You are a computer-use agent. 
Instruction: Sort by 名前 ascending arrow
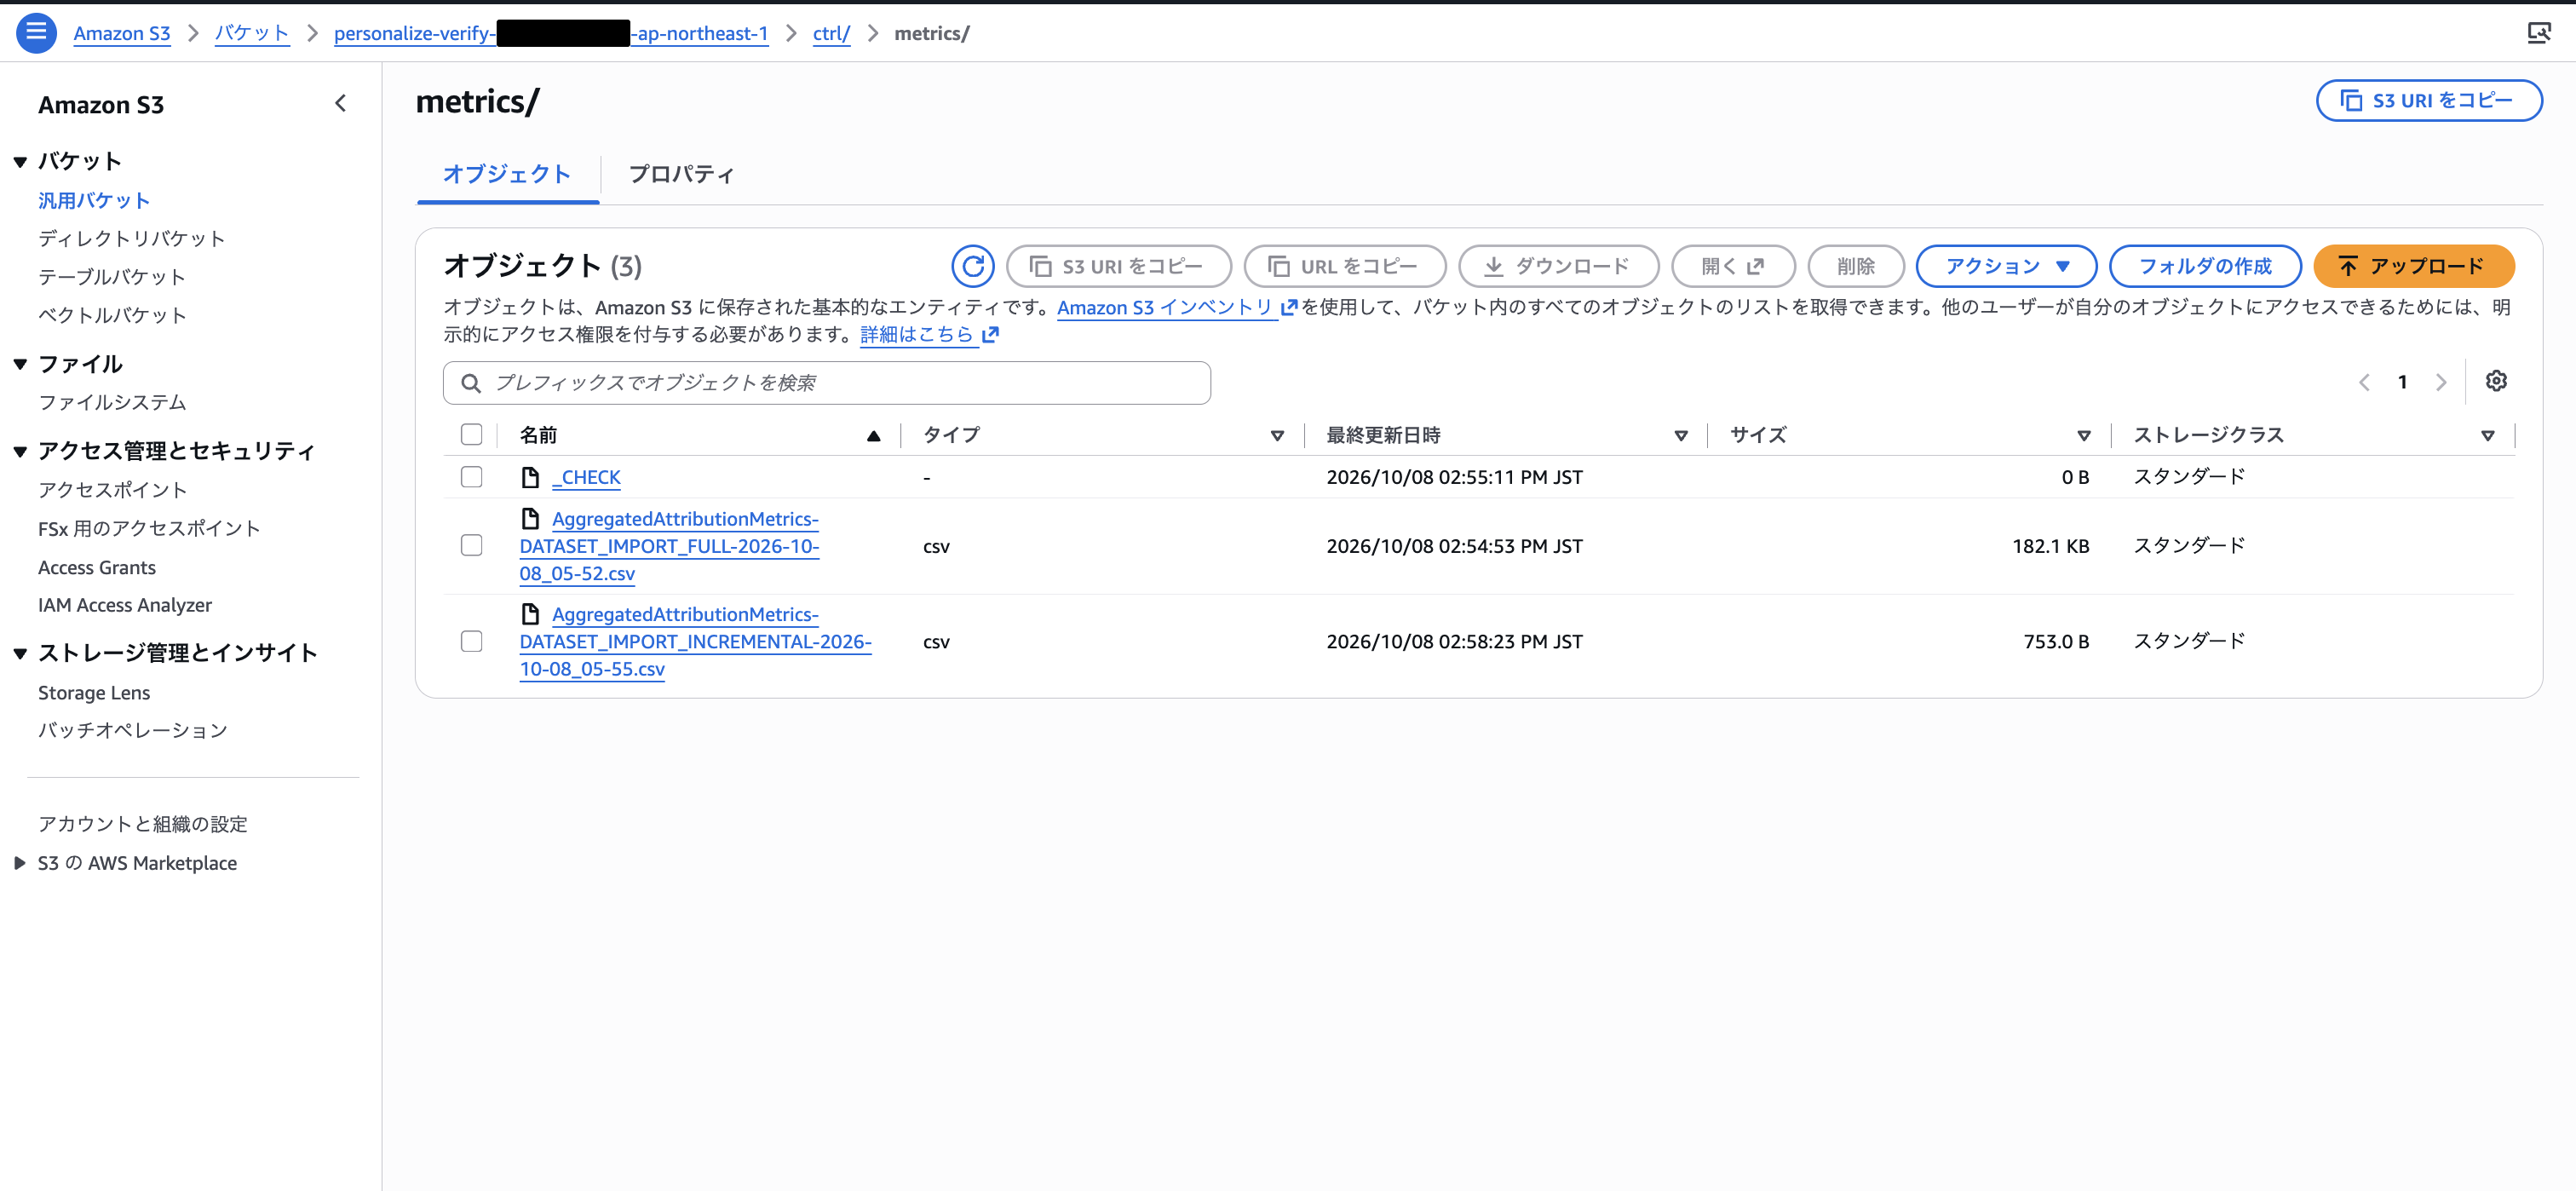pos(873,435)
